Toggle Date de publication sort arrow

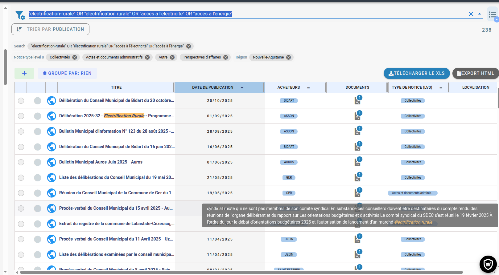(242, 87)
